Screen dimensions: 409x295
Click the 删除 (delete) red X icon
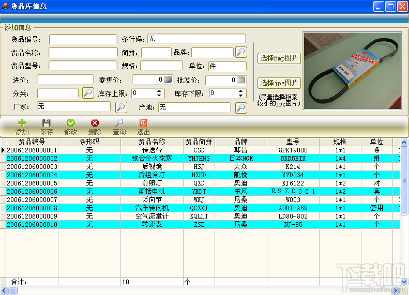tap(95, 123)
